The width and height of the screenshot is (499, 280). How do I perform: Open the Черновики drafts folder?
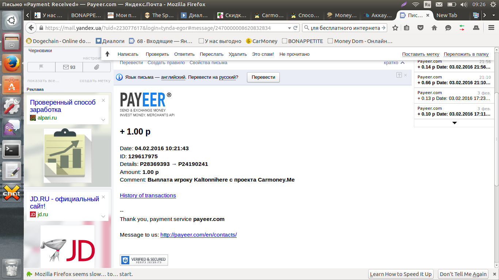click(40, 51)
